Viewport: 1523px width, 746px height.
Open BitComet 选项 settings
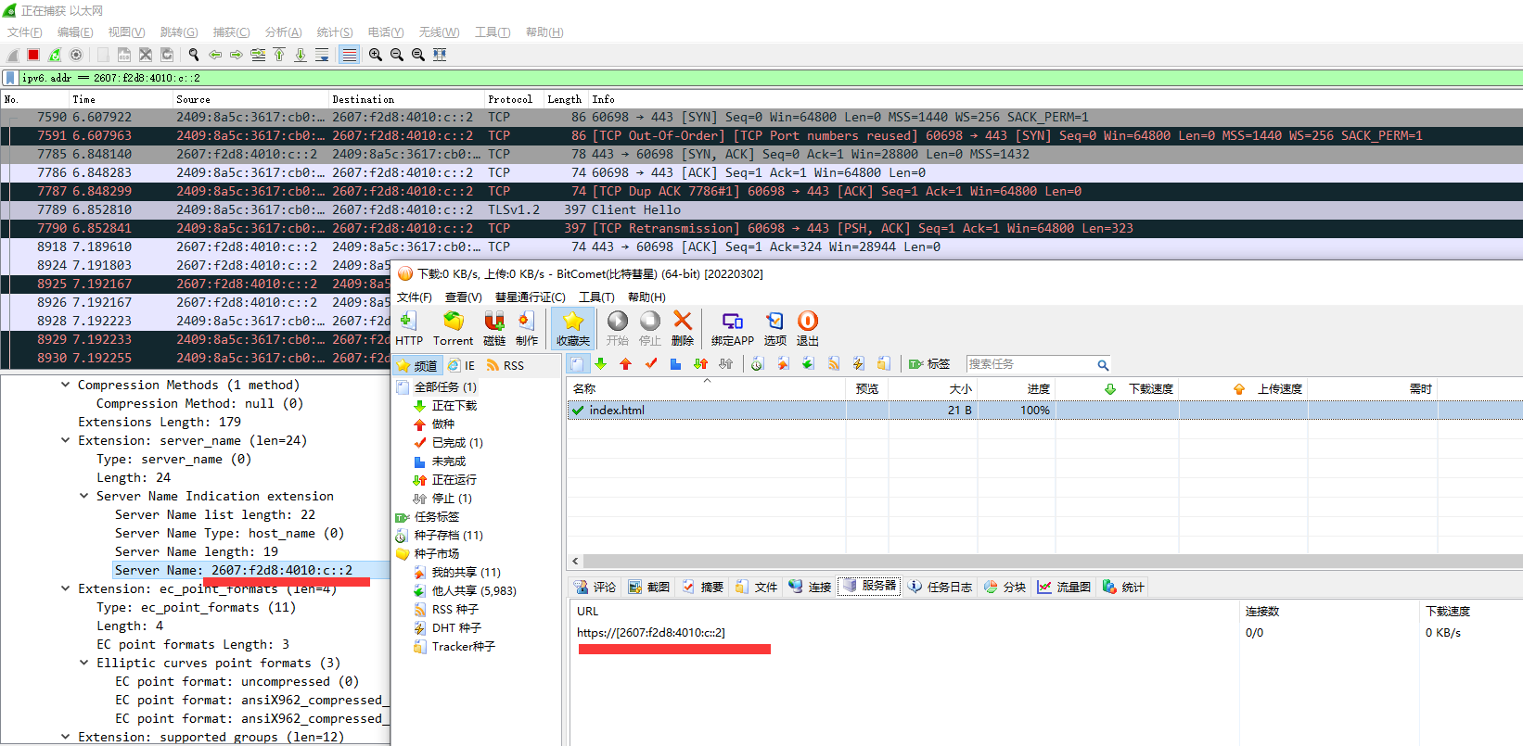[774, 328]
